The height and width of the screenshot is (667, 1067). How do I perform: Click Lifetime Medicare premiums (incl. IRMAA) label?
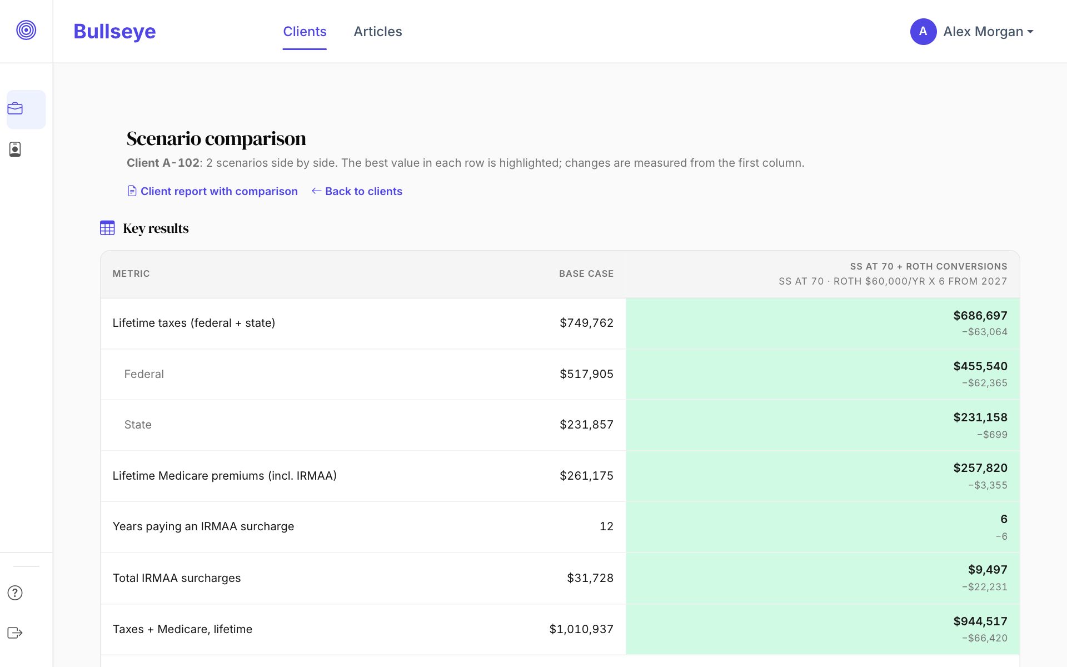(225, 476)
